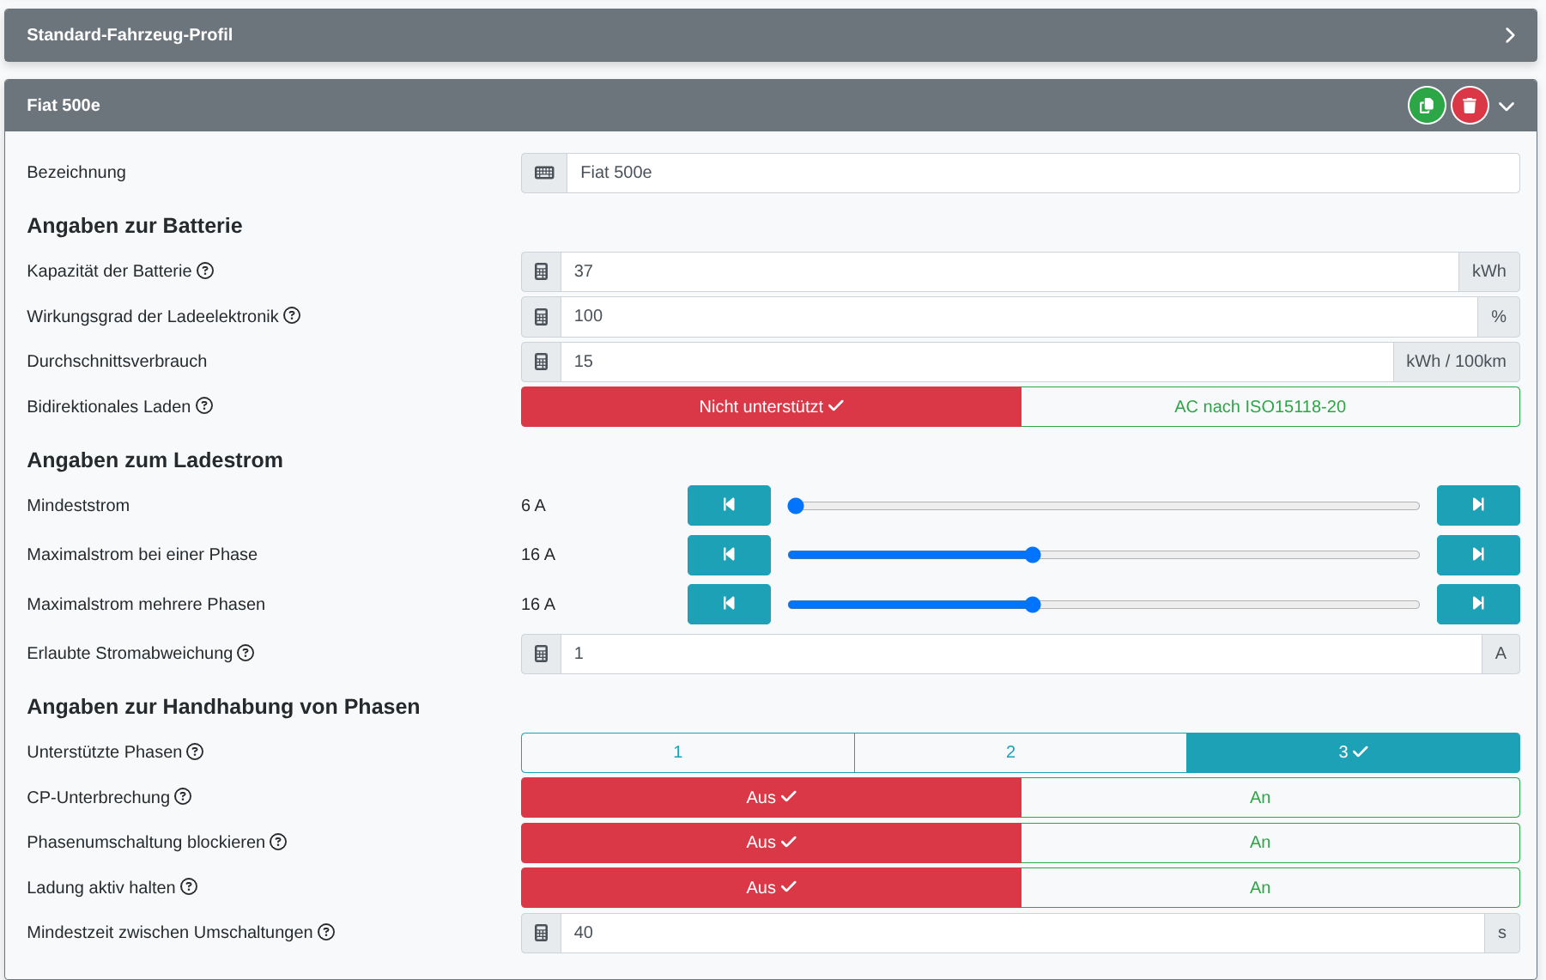This screenshot has width=1546, height=980.
Task: Click Mindeststrom step-forward button
Action: pos(1477,505)
